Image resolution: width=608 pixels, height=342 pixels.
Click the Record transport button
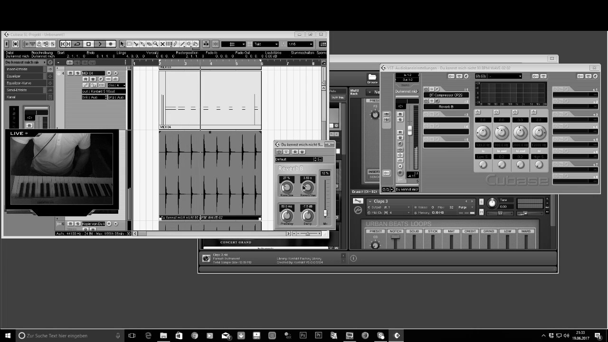(x=111, y=44)
